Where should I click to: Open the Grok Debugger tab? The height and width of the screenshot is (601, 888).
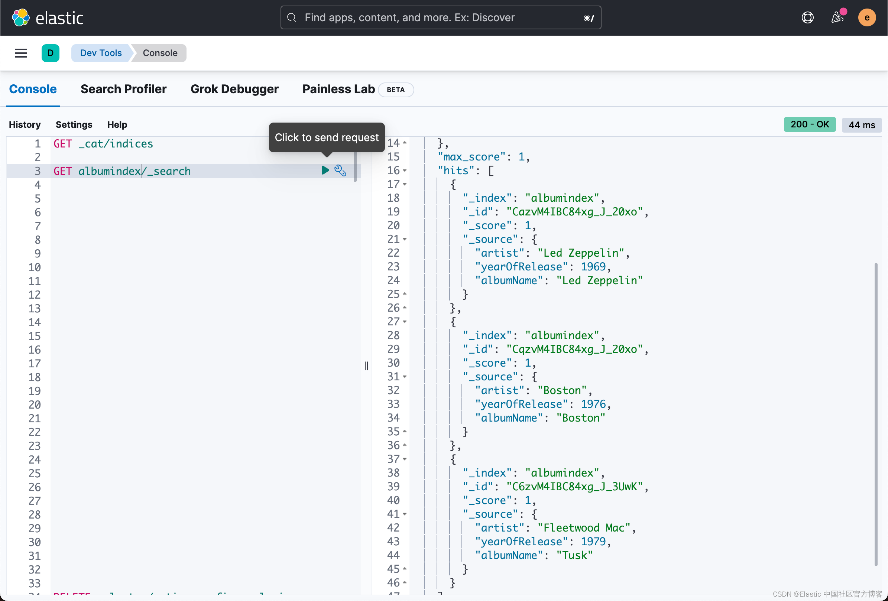tap(234, 89)
